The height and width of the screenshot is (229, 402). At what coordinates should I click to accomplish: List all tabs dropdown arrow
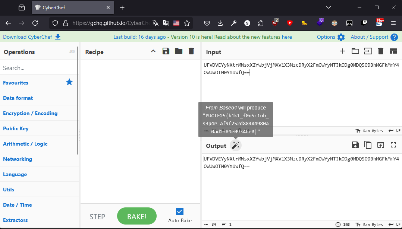(329, 7)
